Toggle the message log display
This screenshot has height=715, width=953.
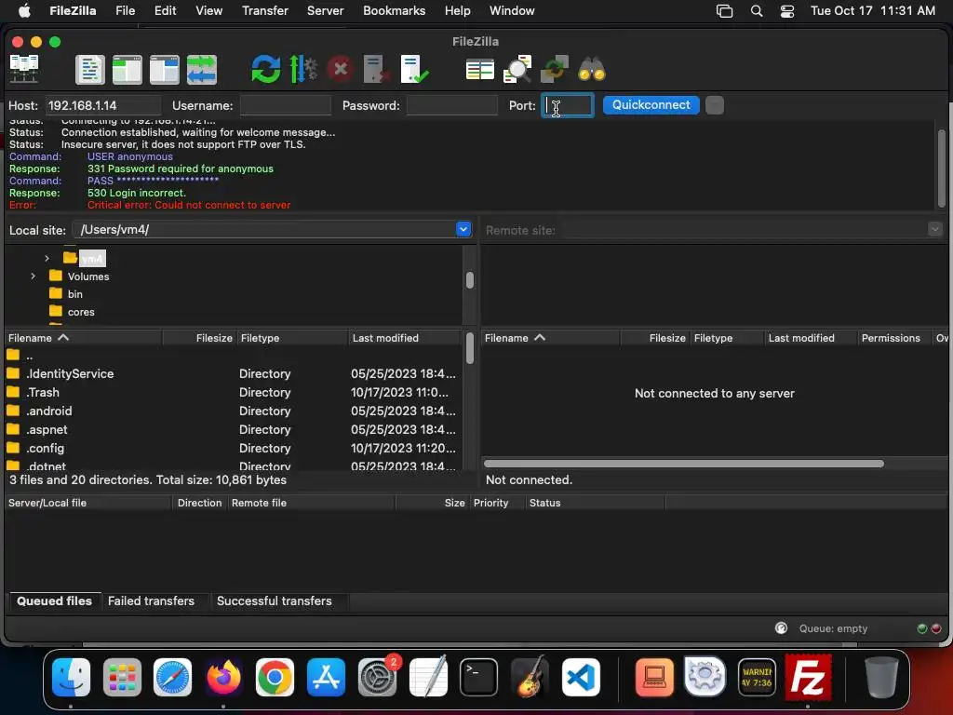pos(90,69)
